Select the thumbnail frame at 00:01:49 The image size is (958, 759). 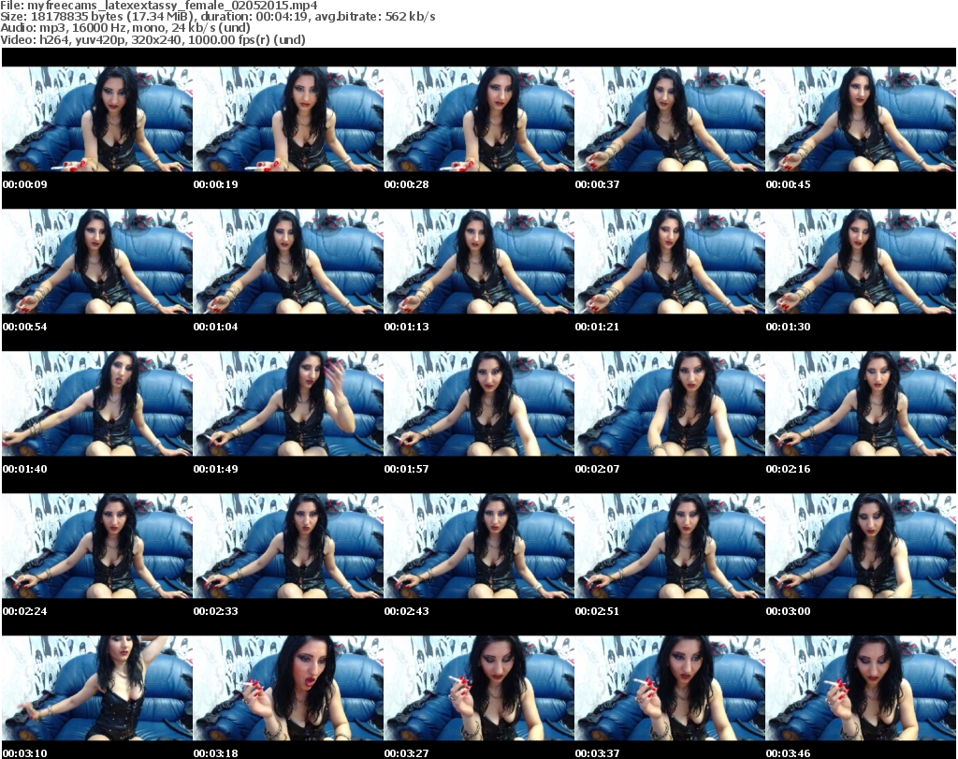pos(288,404)
